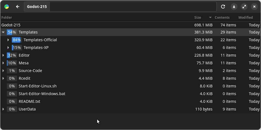The image size is (261, 130).
Task: Click the Folder column header
Action: pos(7,18)
